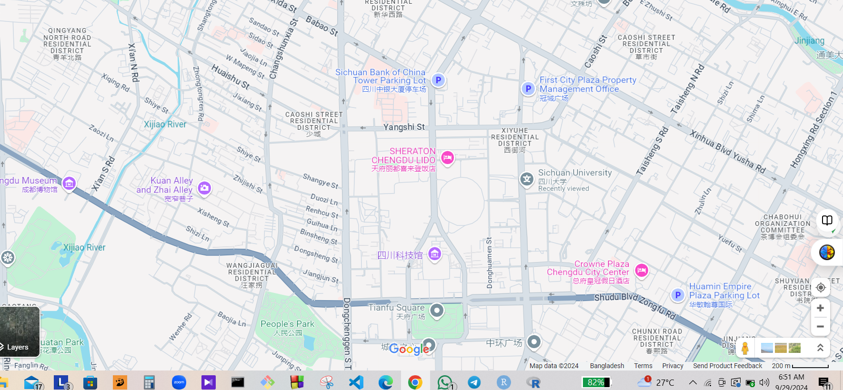Click the Chengdu Museum marker icon
843x390 pixels.
pyautogui.click(x=69, y=183)
